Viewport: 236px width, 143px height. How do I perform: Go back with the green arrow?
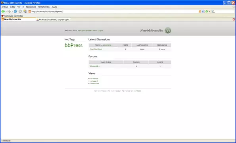click(3, 12)
